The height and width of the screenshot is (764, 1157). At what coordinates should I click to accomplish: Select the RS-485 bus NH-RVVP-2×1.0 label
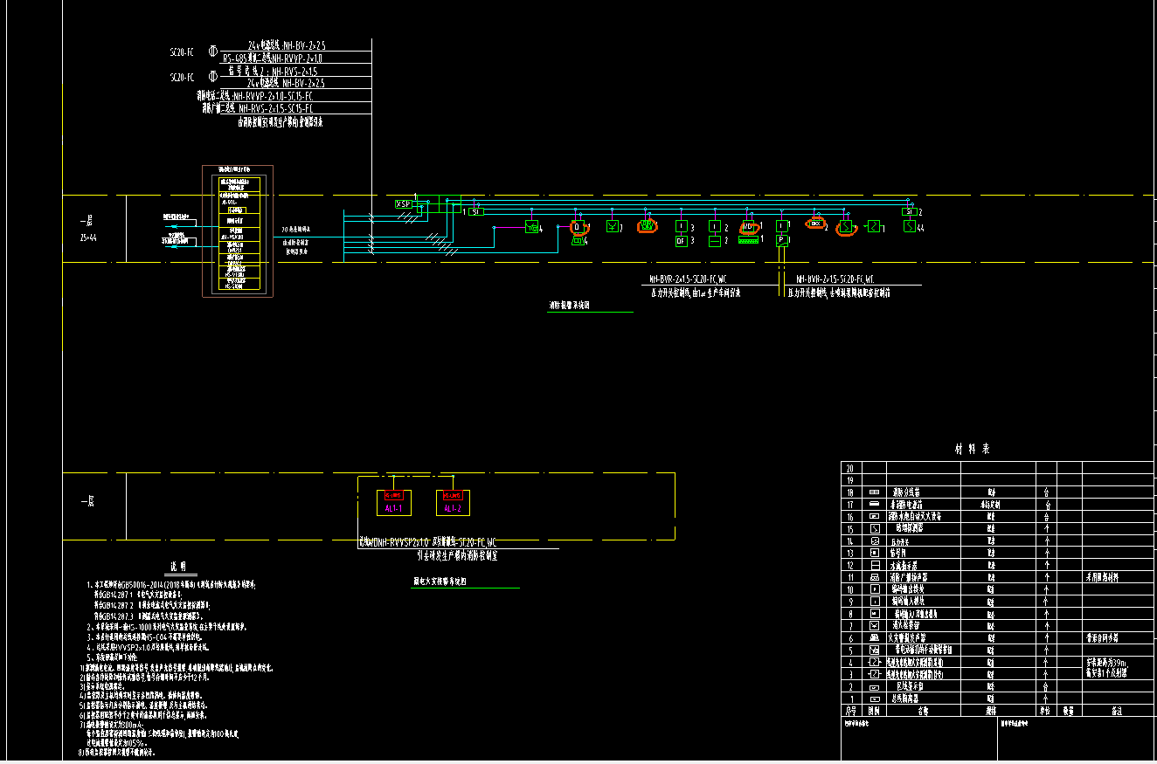[273, 59]
